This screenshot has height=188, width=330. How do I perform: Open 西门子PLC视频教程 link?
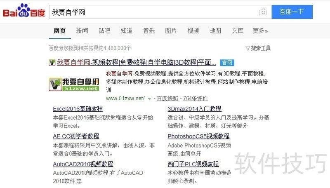click(x=193, y=164)
